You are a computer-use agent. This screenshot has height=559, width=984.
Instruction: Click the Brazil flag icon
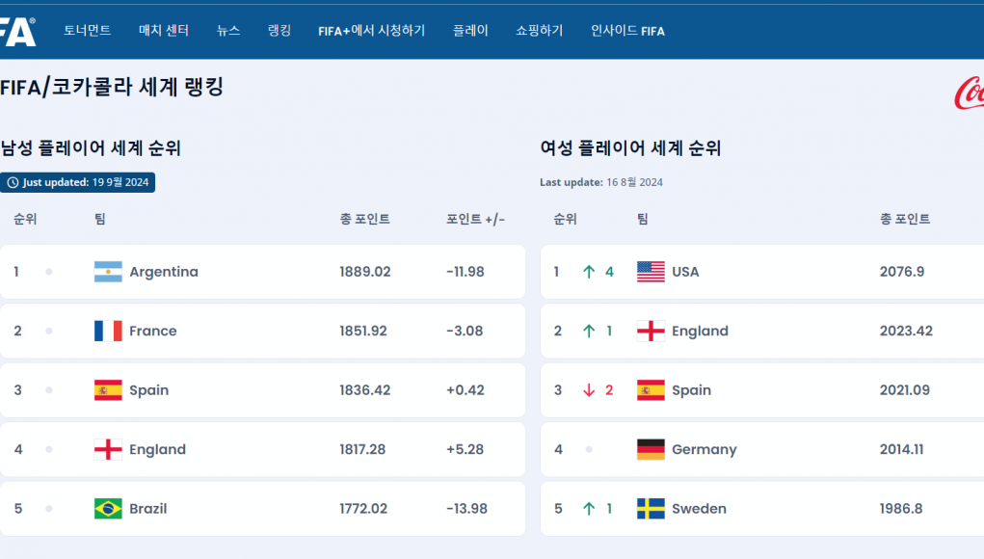[x=108, y=509]
